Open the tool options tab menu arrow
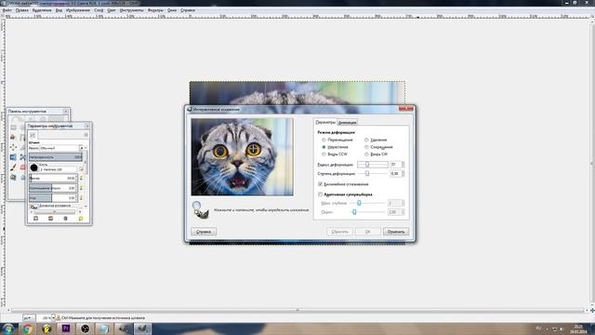 [x=86, y=135]
